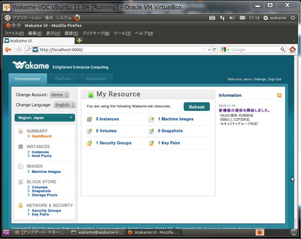This screenshot has height=239, width=301.
Task: Open Host Pools in the sidebar
Action: tap(41, 156)
